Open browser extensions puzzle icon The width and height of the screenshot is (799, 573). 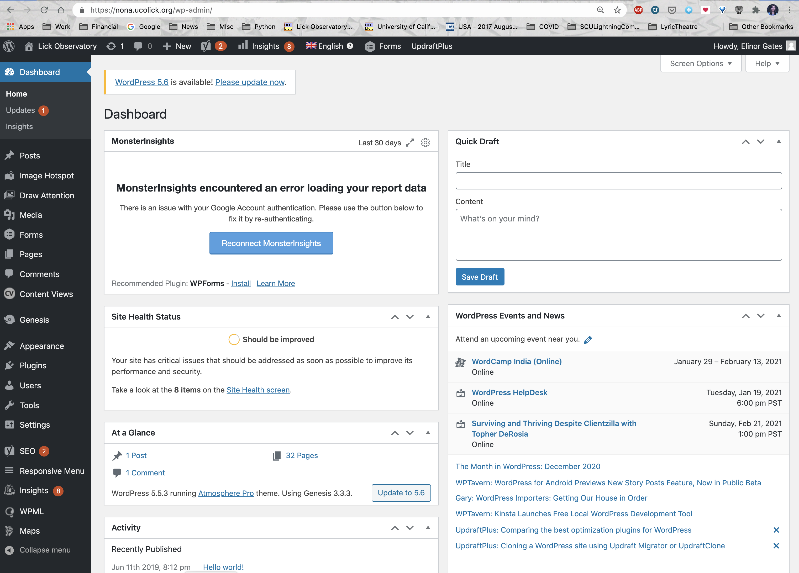coord(756,10)
